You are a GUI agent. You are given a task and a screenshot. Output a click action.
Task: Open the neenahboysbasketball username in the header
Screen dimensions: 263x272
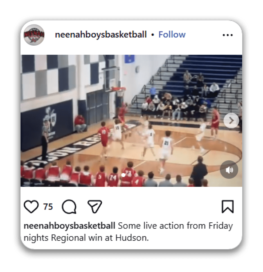click(101, 34)
